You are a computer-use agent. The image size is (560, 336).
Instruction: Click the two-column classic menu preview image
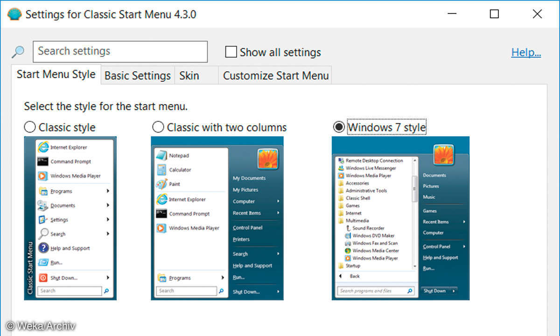[x=217, y=218]
